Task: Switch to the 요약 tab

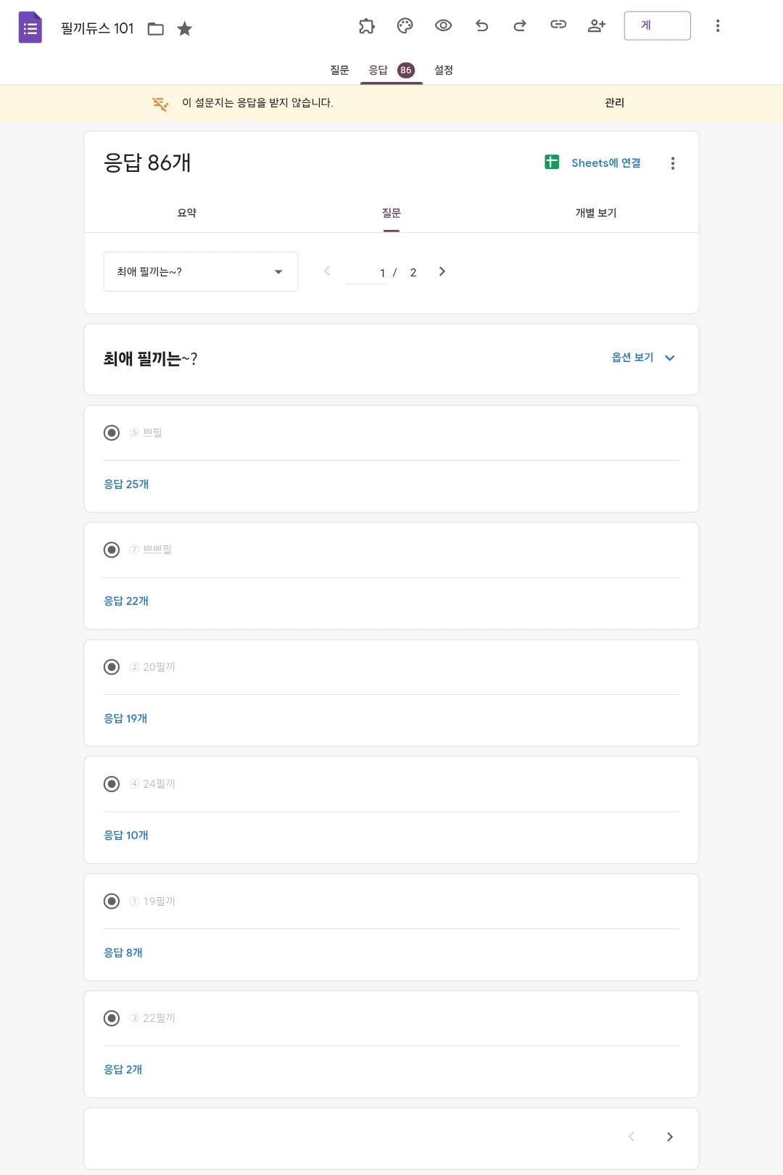Action: [187, 213]
